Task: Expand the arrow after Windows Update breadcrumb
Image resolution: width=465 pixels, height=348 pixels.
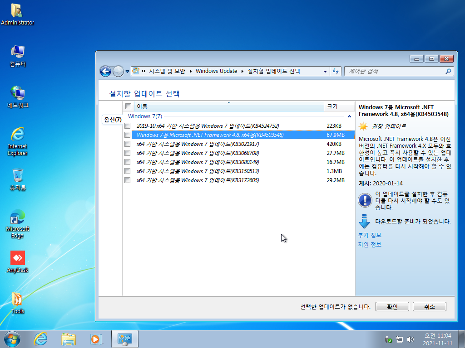Action: coord(242,71)
